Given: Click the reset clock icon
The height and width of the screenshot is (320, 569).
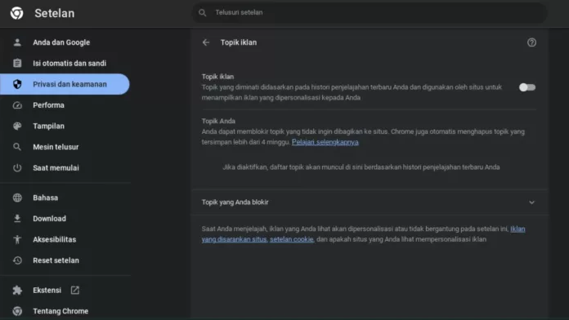Looking at the screenshot, I should (x=17, y=260).
